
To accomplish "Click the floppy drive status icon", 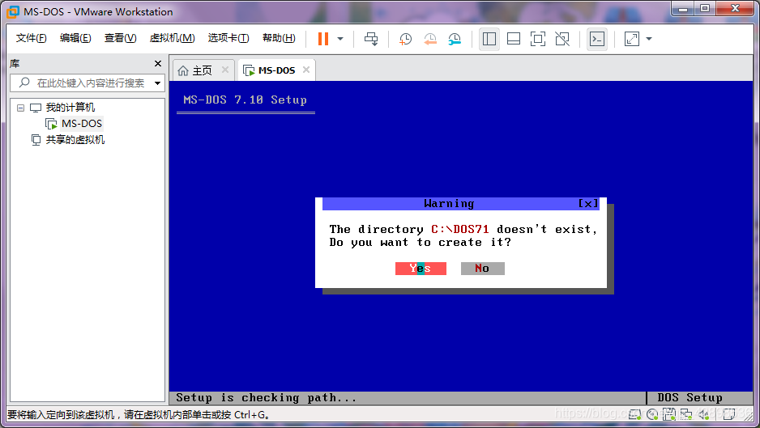I will coord(669,414).
